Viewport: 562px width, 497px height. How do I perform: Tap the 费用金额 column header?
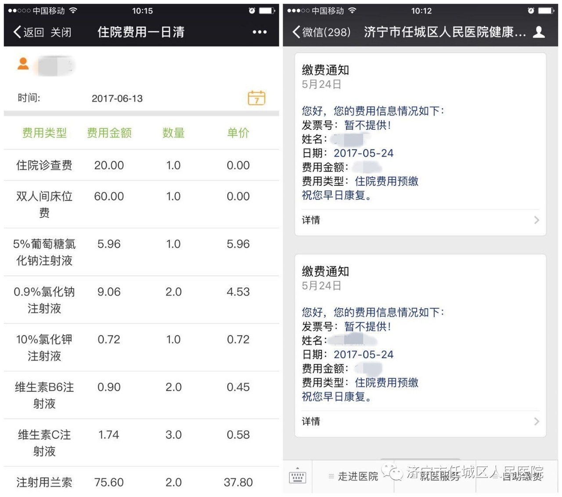(109, 133)
